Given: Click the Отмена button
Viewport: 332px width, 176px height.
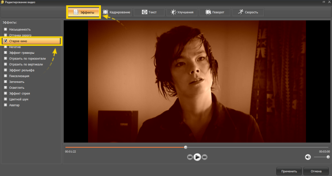Looking at the screenshot, I should 316,171.
